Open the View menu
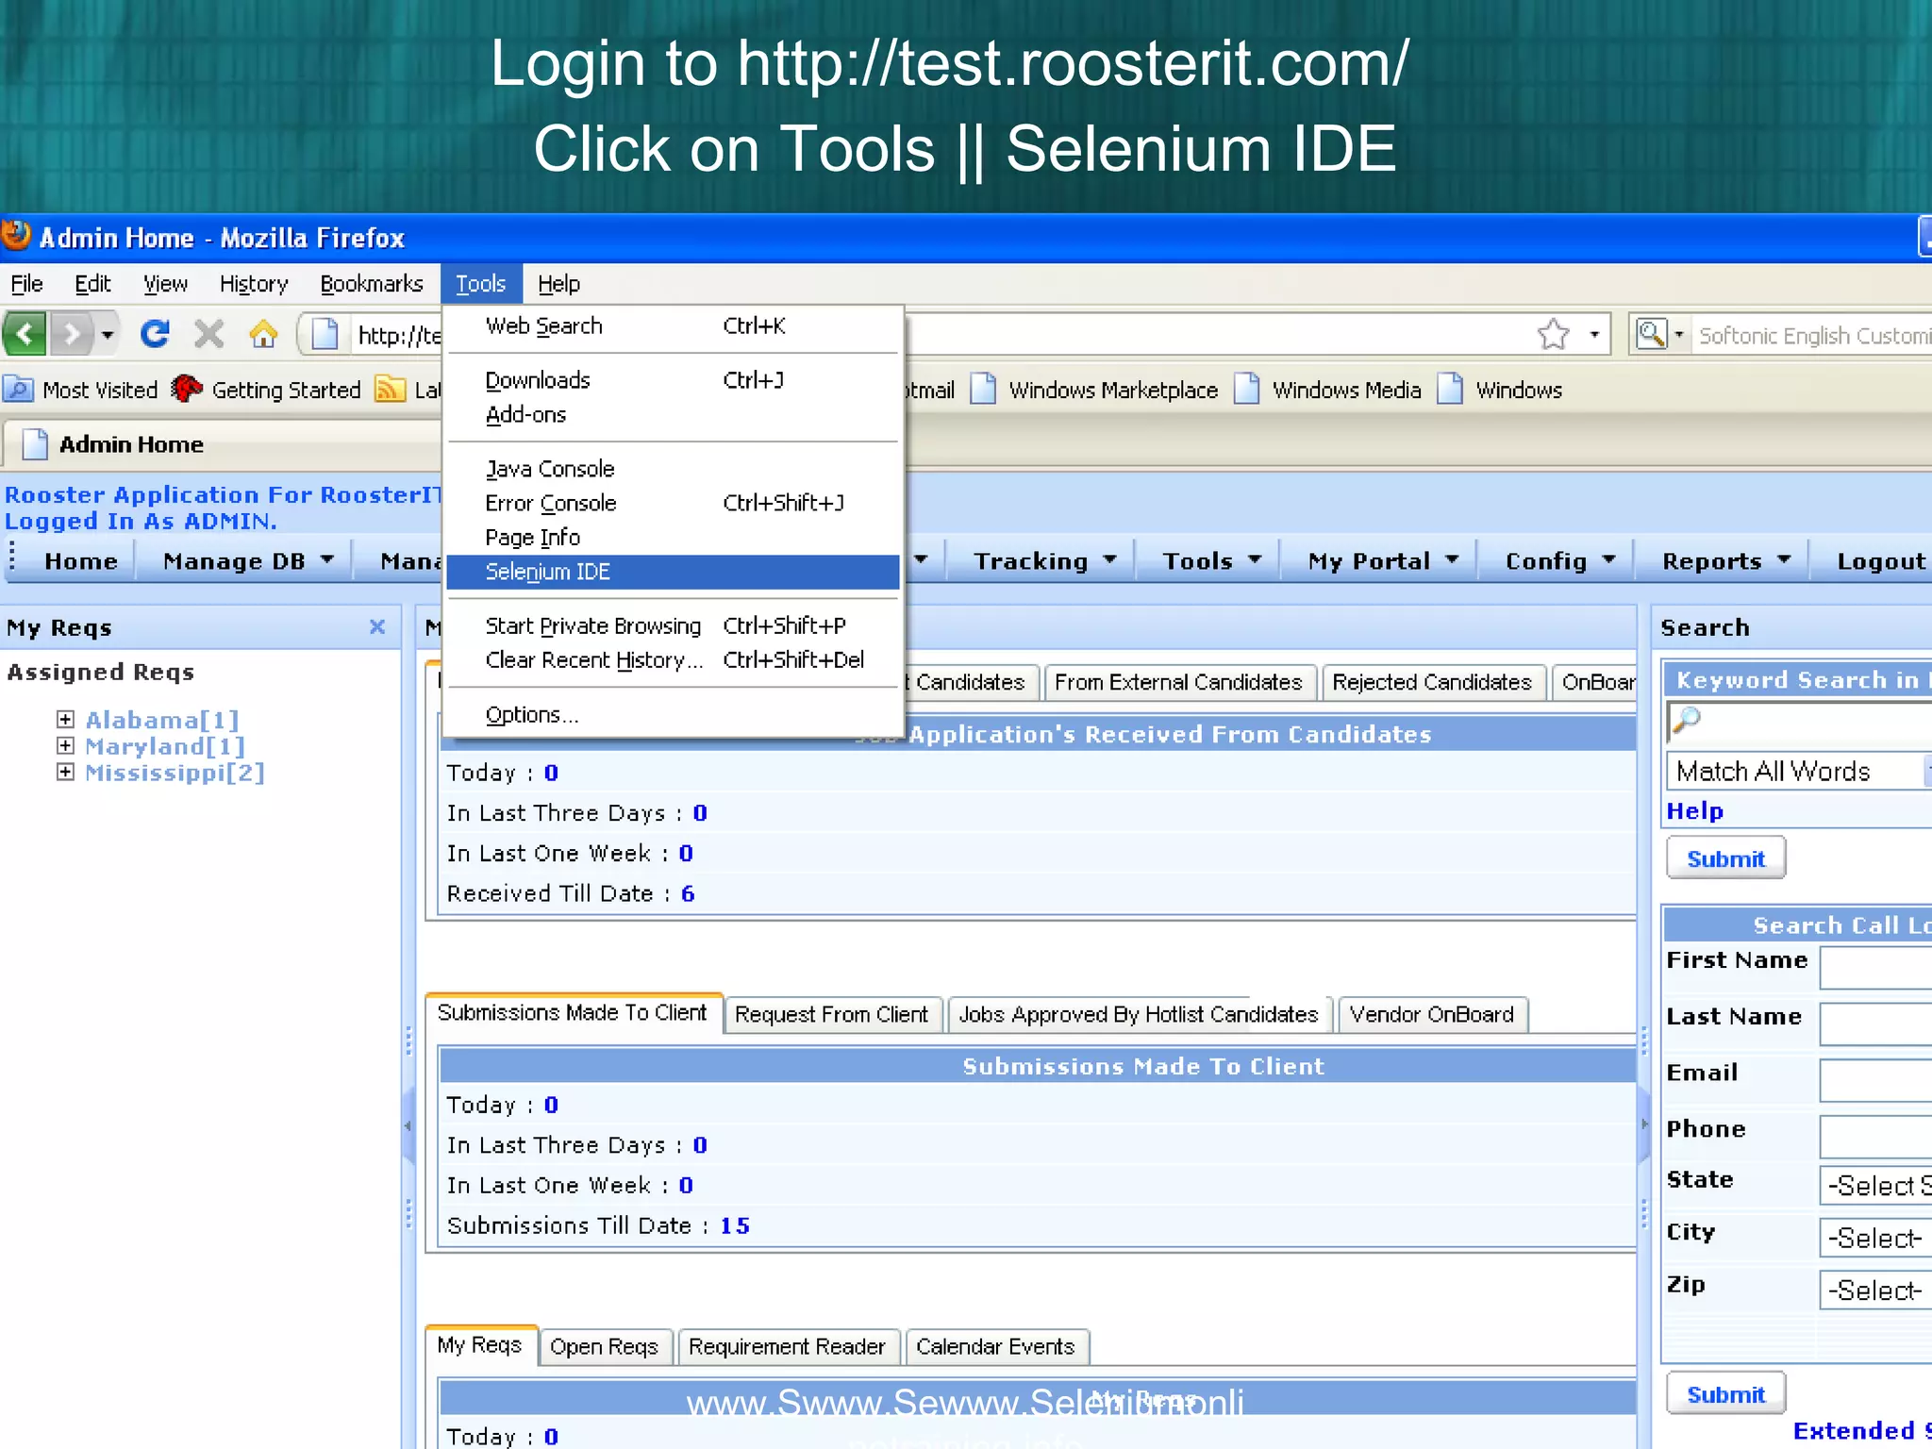 [165, 284]
